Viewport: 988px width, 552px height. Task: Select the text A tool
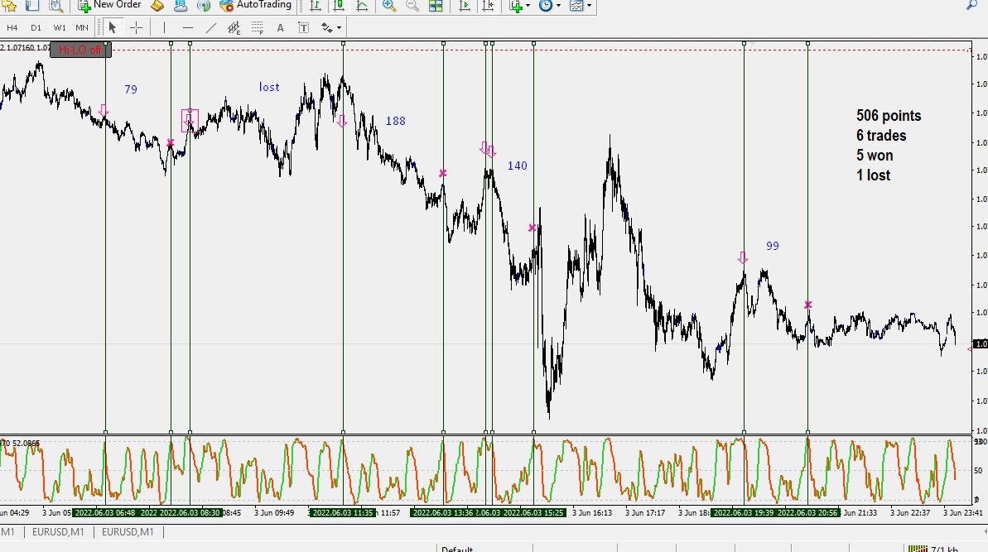pos(281,27)
